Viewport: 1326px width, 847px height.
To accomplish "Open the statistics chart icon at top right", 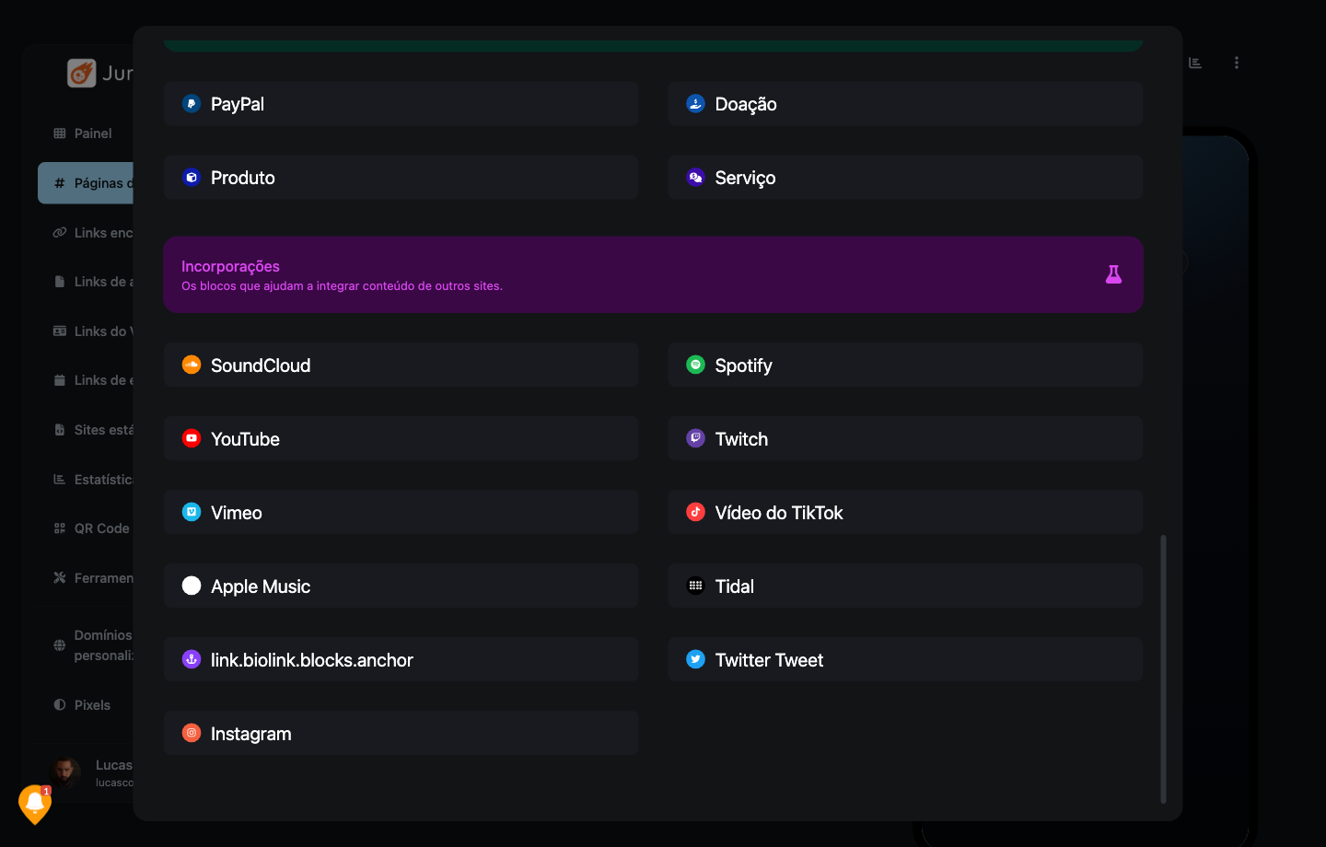I will pyautogui.click(x=1195, y=63).
